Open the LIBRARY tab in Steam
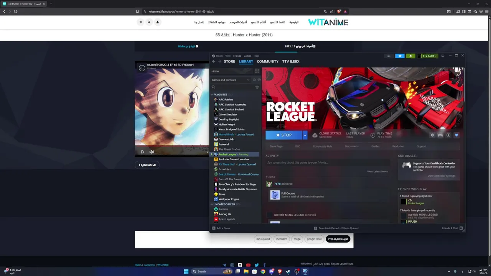 [x=246, y=61]
